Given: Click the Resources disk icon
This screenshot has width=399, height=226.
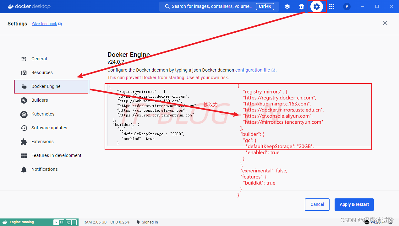Looking at the screenshot, I should (x=24, y=73).
